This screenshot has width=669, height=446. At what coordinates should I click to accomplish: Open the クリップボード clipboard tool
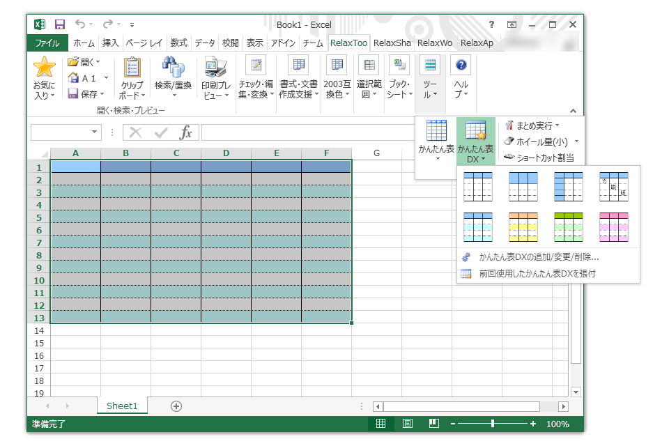point(132,78)
